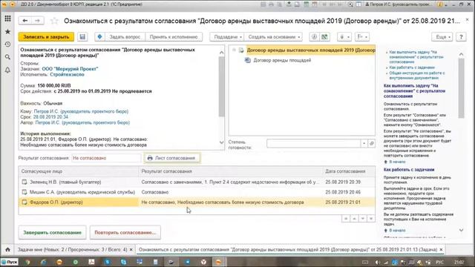The height and width of the screenshot is (267, 475).
Task: Add this task to favorites star
Action: coord(54,21)
